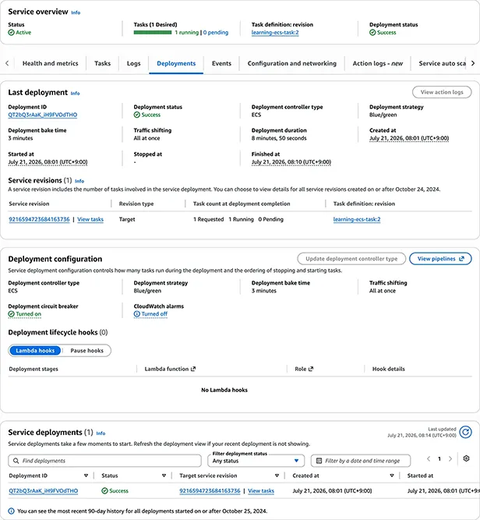
Task: Open the Action logs - new tab
Action: pos(378,63)
